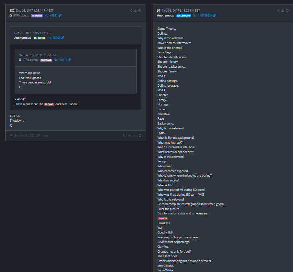Image resolution: width=293 pixels, height=272 pixels.
Task: Click the timestamp Nov 05, 2017 6:15:25 PM EST
Action: click(181, 11)
